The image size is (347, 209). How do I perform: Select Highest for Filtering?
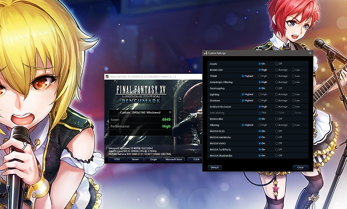[x=247, y=125]
